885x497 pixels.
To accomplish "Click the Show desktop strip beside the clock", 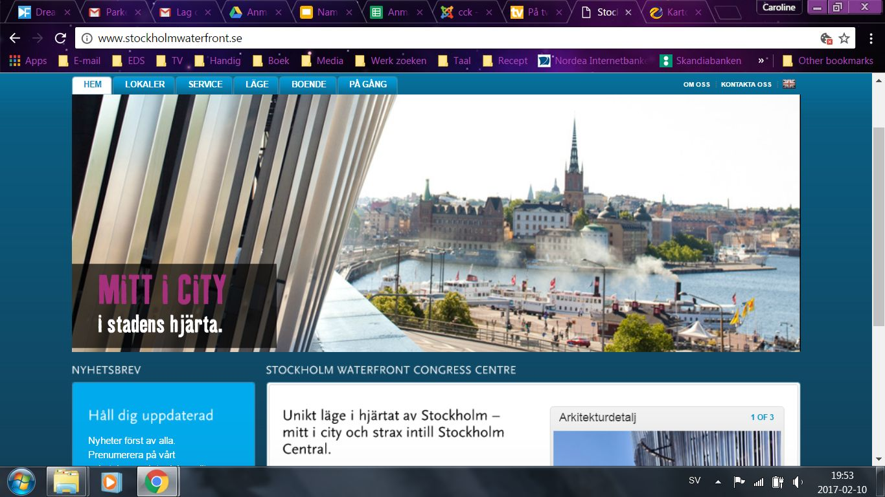I will pyautogui.click(x=880, y=481).
